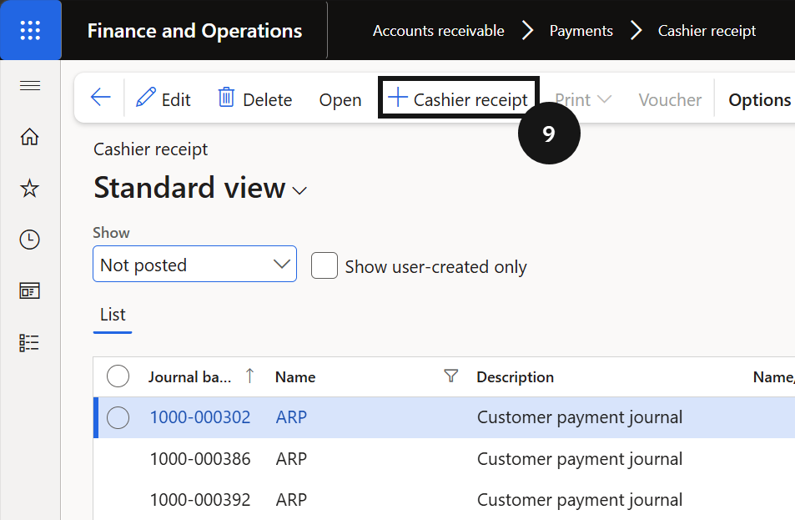Click the filter funnel icon on Name column
795x520 pixels.
coord(450,376)
